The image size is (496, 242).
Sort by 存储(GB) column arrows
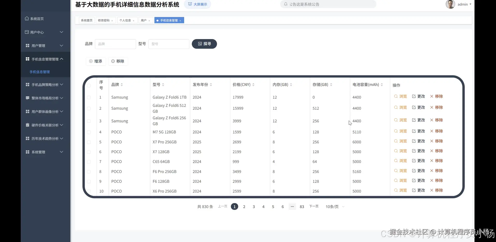tap(331, 85)
